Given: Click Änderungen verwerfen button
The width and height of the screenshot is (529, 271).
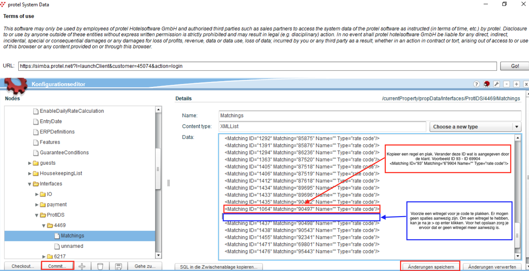Looking at the screenshot, I should [492, 267].
